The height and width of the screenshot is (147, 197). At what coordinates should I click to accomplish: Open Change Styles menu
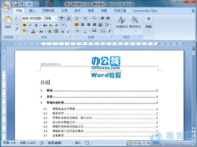click(135, 24)
